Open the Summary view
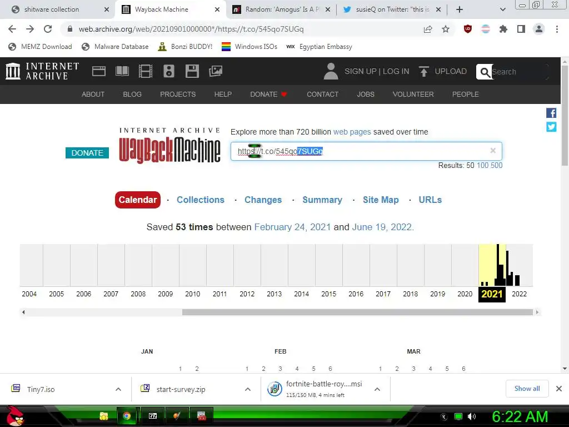The height and width of the screenshot is (427, 569). pyautogui.click(x=322, y=200)
